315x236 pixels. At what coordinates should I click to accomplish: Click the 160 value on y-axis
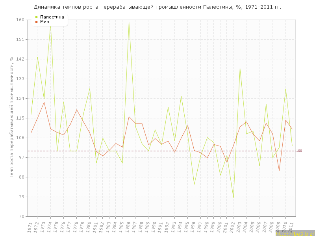pyautogui.click(x=20, y=20)
